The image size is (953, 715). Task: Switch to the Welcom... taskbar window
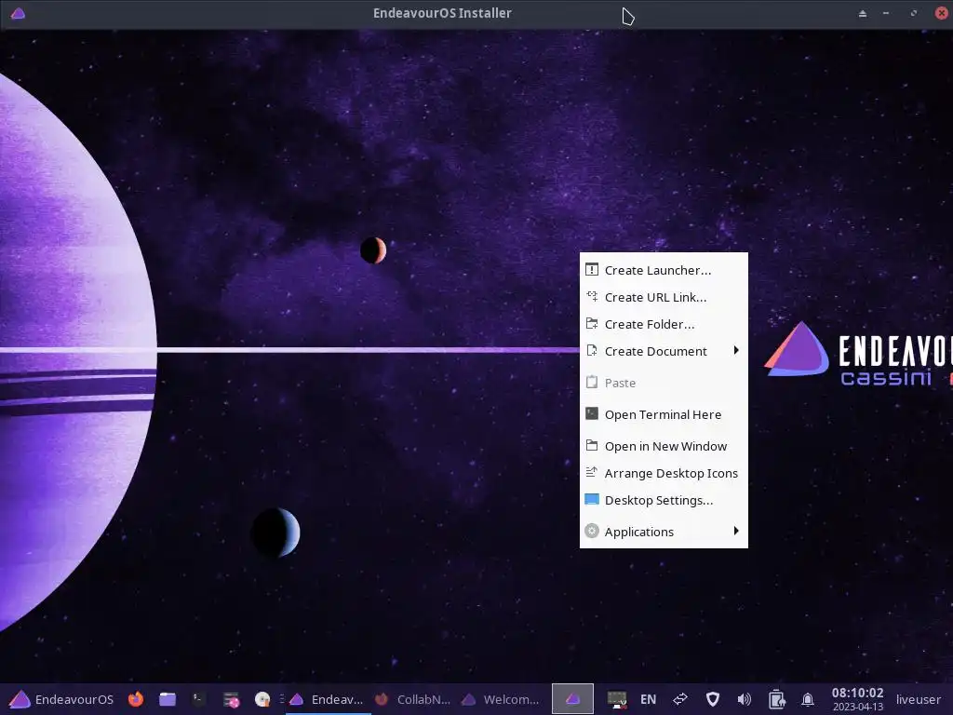coord(501,699)
